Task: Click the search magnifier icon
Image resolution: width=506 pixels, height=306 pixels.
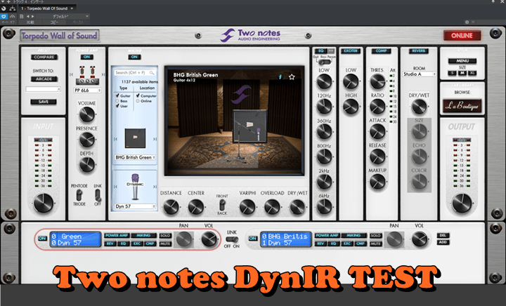Action: tap(152, 73)
